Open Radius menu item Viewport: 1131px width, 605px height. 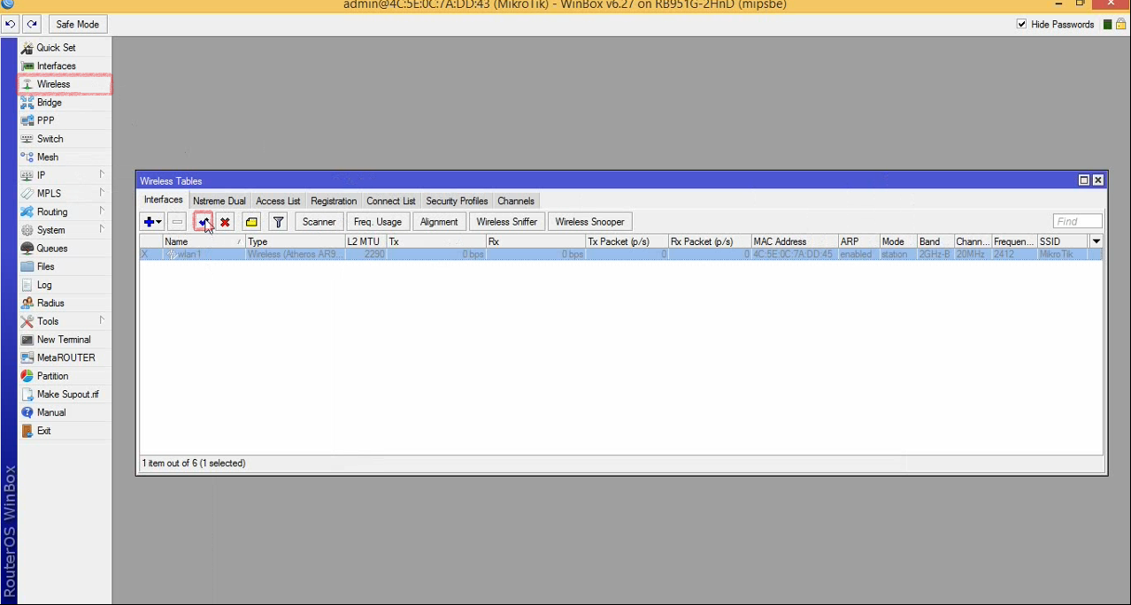click(x=64, y=303)
